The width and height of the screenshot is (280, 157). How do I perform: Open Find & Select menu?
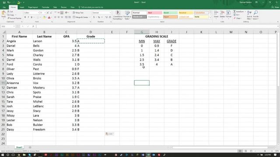(255, 15)
